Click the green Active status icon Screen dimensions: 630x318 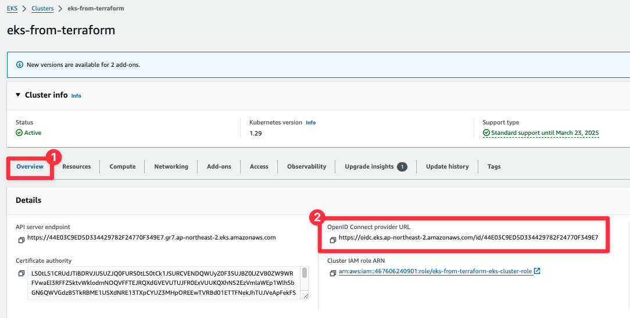tap(19, 133)
